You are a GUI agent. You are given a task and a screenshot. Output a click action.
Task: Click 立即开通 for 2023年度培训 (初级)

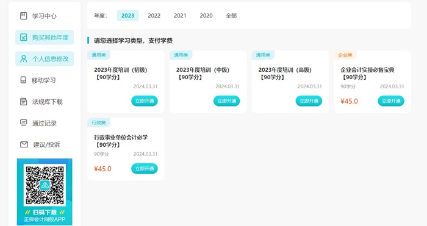(145, 101)
